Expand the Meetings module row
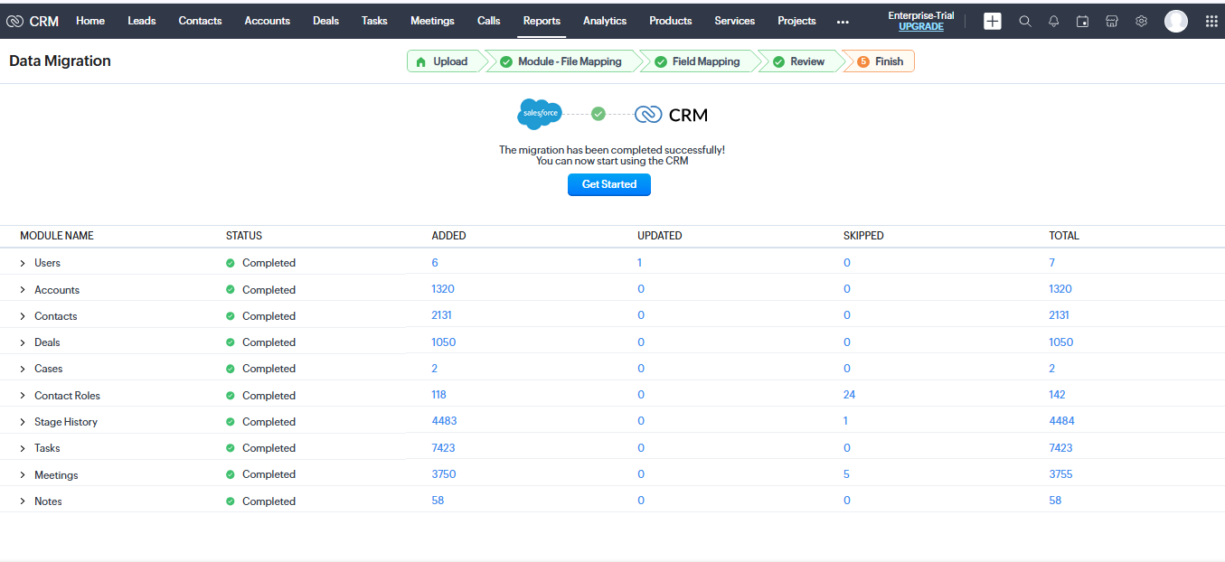The height and width of the screenshot is (562, 1225). (24, 475)
